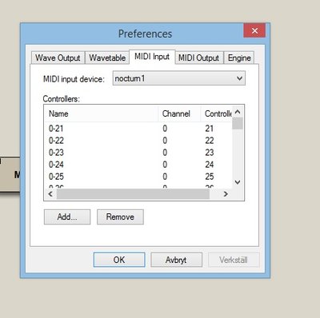The image size is (320, 318).
Task: Select controller row 0-22
Action: point(138,141)
